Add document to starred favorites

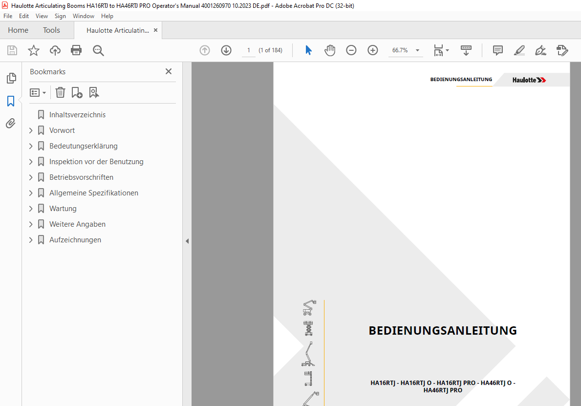click(x=34, y=50)
